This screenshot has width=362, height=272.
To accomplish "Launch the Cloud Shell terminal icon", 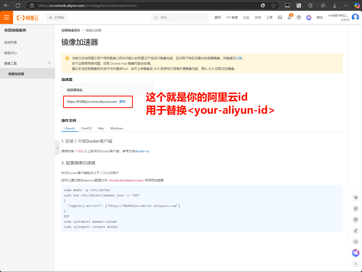I will pos(280,17).
